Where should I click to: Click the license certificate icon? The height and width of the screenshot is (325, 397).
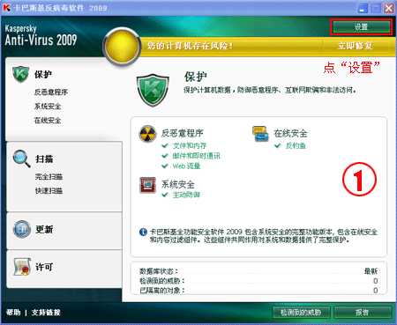[22, 267]
